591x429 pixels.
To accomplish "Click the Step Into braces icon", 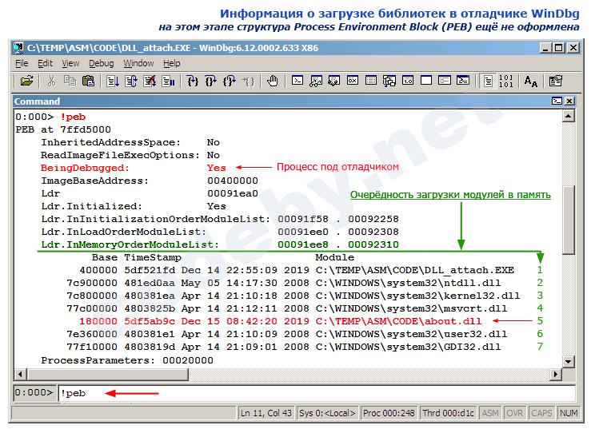I will [193, 81].
